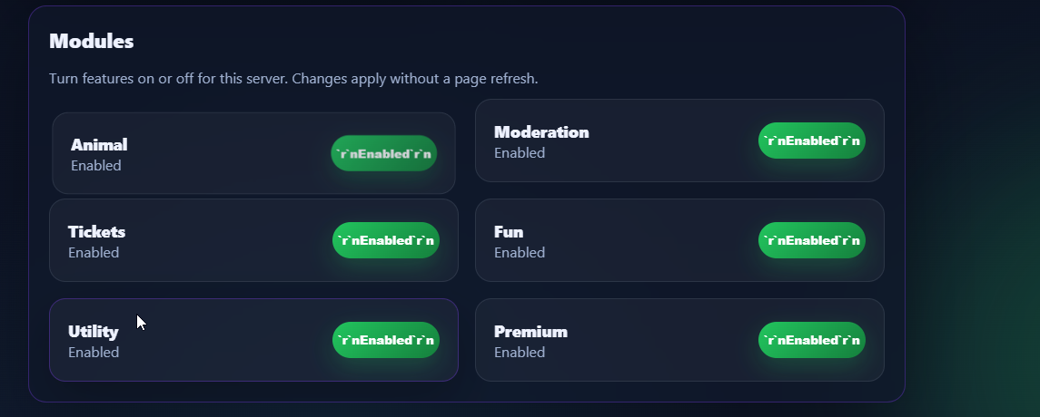
Task: Click the Modules section heading
Action: (92, 41)
